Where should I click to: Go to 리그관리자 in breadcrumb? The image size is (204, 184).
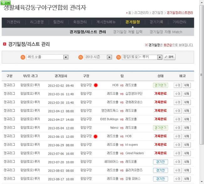141,13
